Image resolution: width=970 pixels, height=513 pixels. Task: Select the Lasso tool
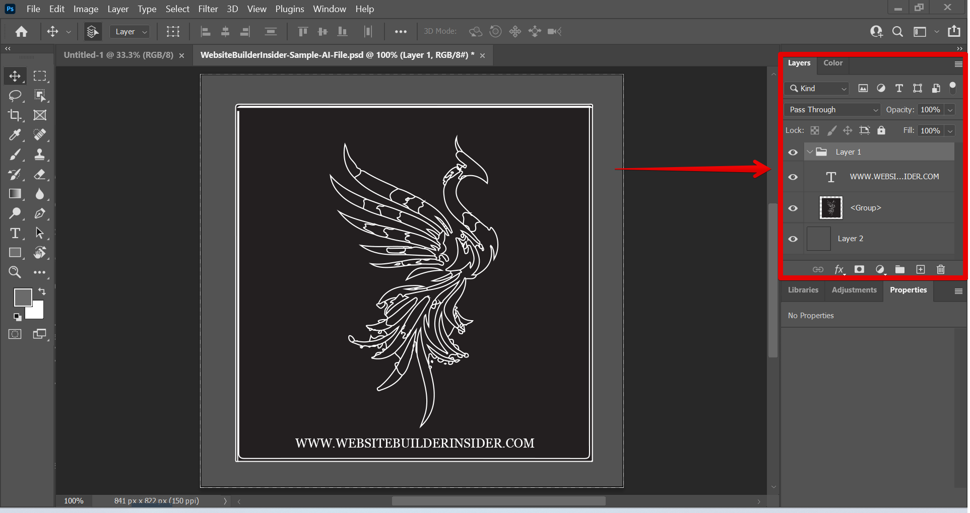(x=15, y=96)
